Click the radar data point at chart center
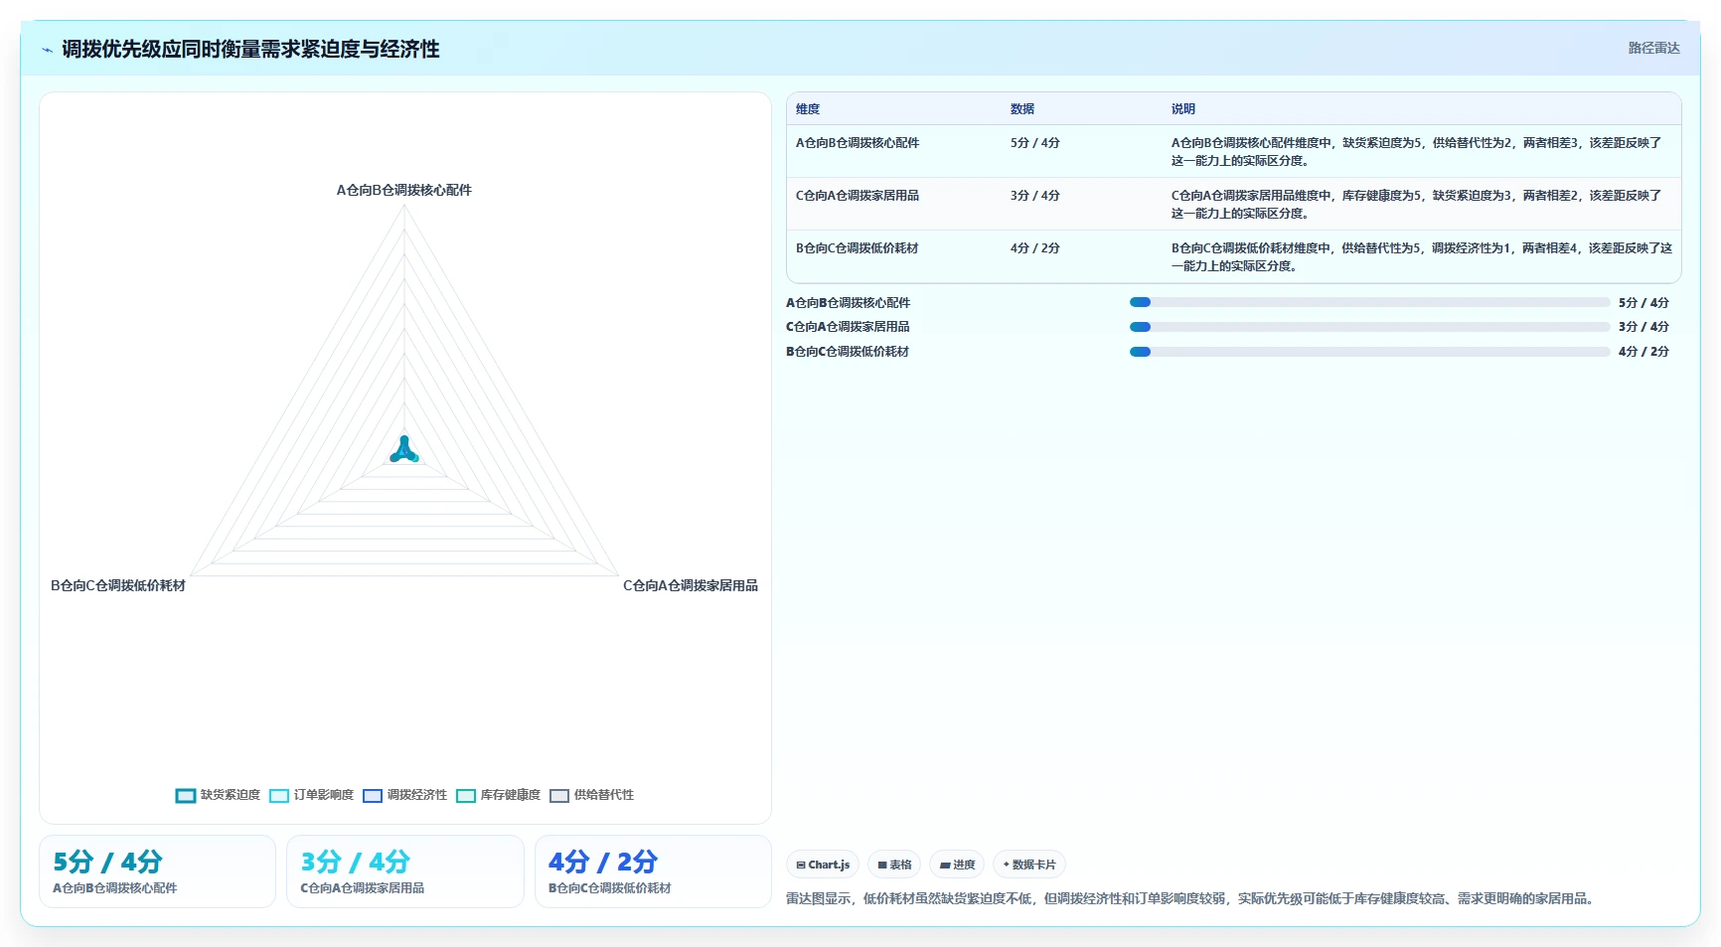 pyautogui.click(x=404, y=451)
